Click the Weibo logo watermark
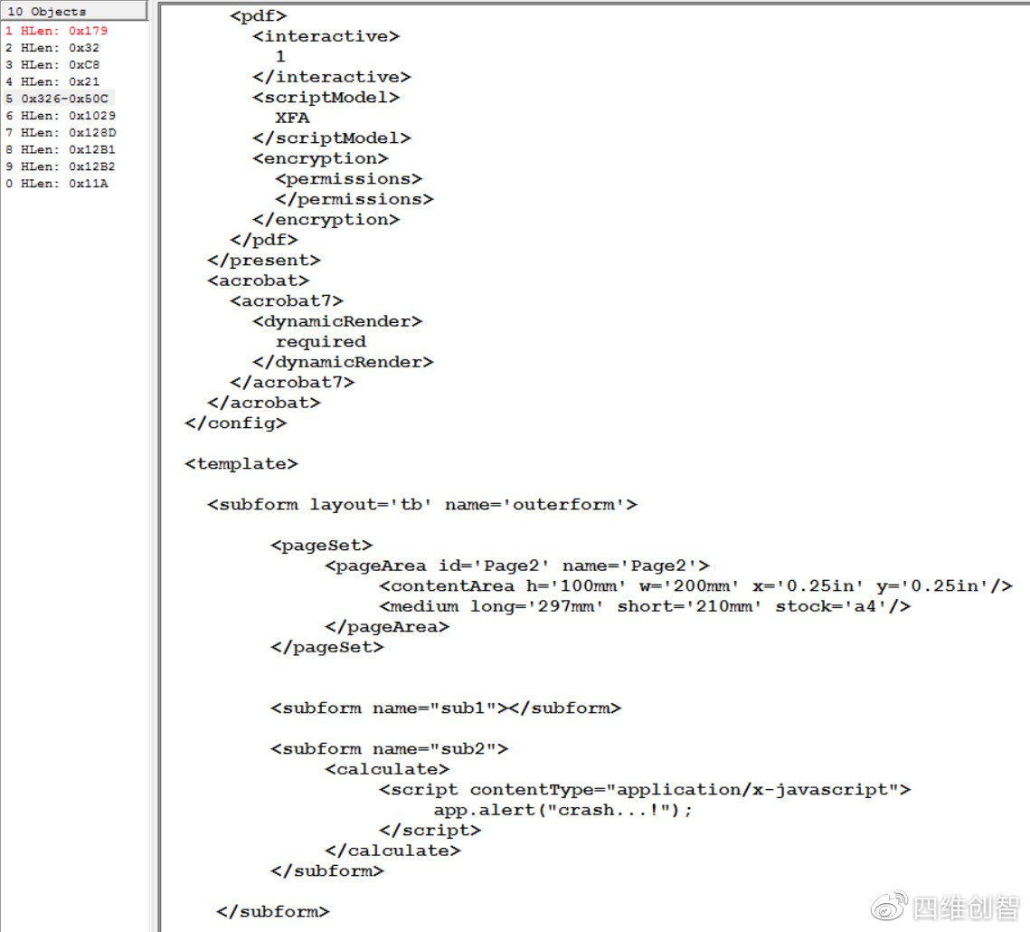1030x932 pixels. click(889, 907)
